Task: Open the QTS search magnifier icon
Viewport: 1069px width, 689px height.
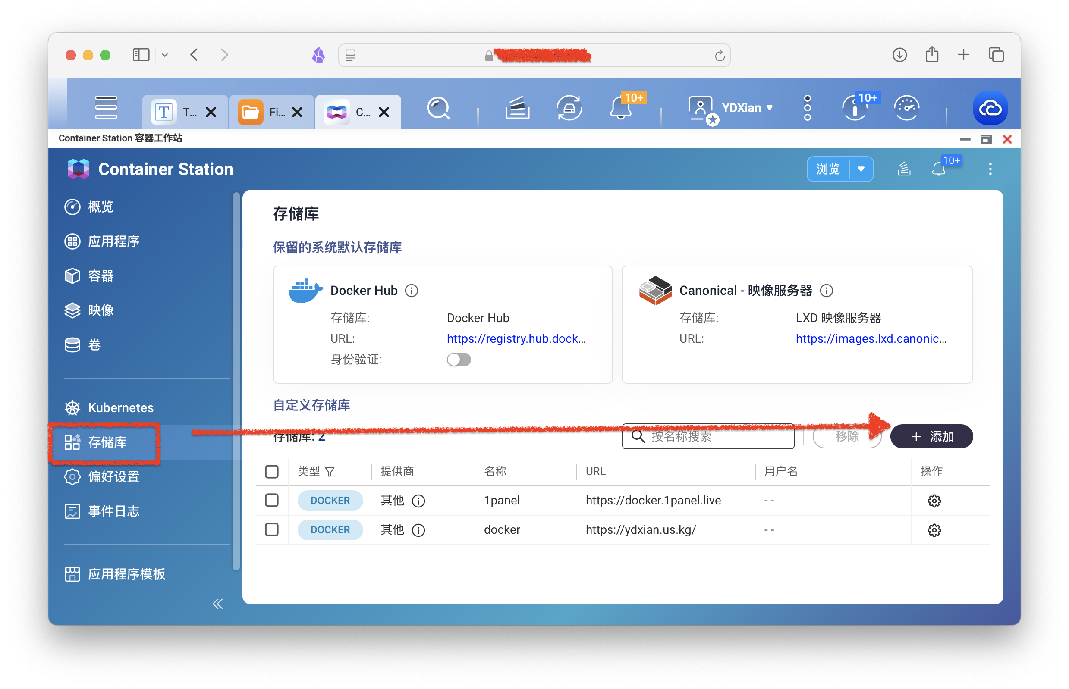Action: coord(438,108)
